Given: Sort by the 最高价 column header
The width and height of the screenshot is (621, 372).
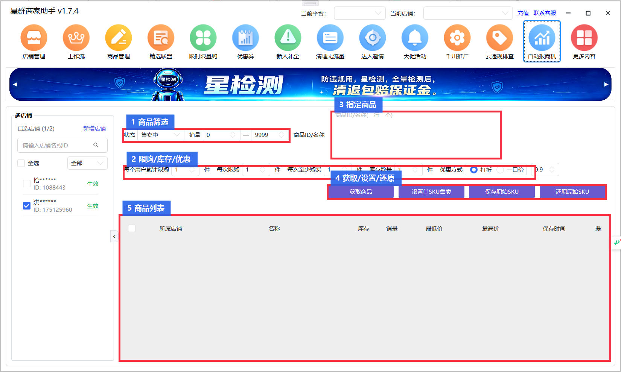Looking at the screenshot, I should [491, 229].
